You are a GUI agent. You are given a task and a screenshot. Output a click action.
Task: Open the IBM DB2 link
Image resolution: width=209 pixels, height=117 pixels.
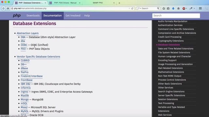coord(25,84)
